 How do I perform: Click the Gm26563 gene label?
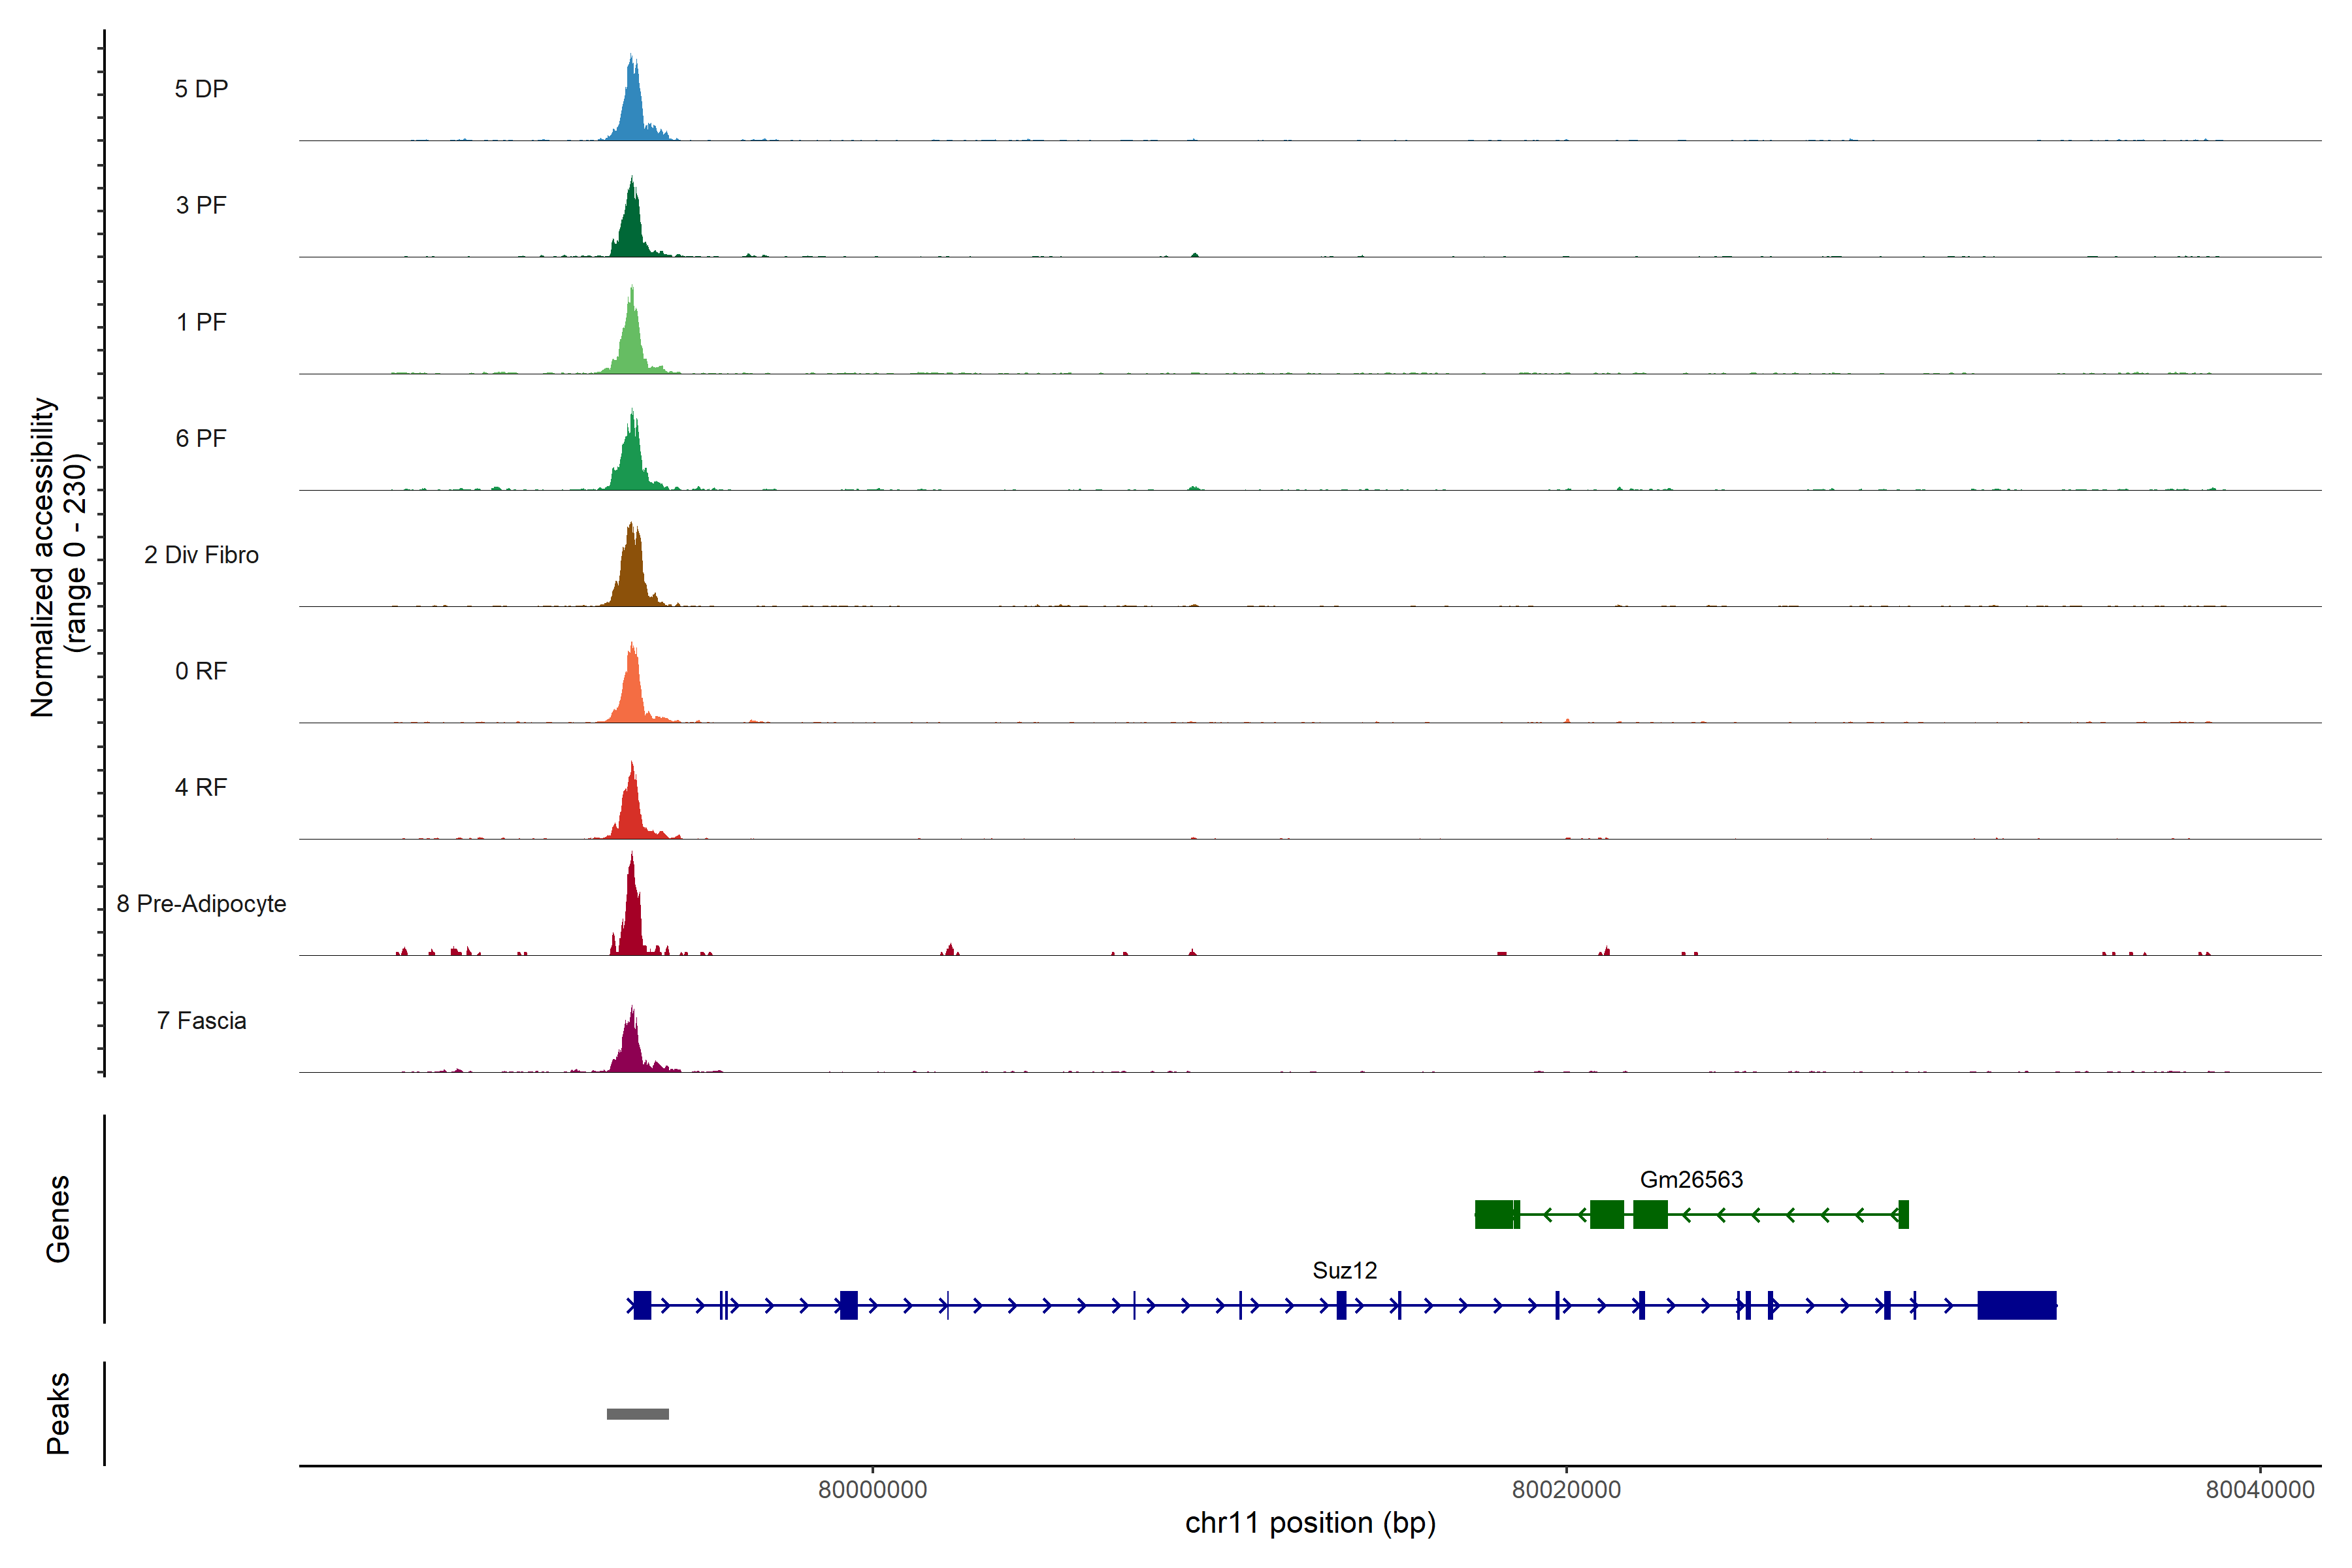click(1691, 1179)
